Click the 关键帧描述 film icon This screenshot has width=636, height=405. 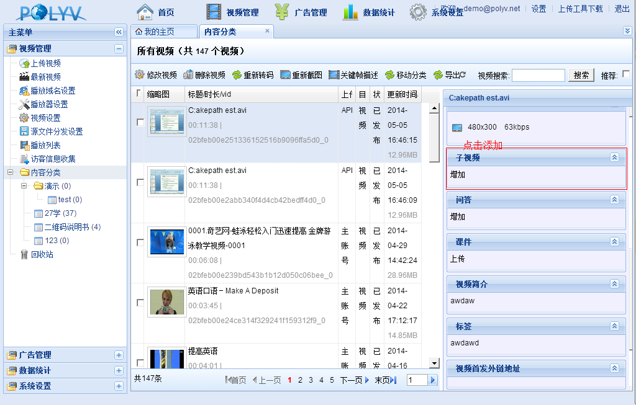click(x=334, y=75)
